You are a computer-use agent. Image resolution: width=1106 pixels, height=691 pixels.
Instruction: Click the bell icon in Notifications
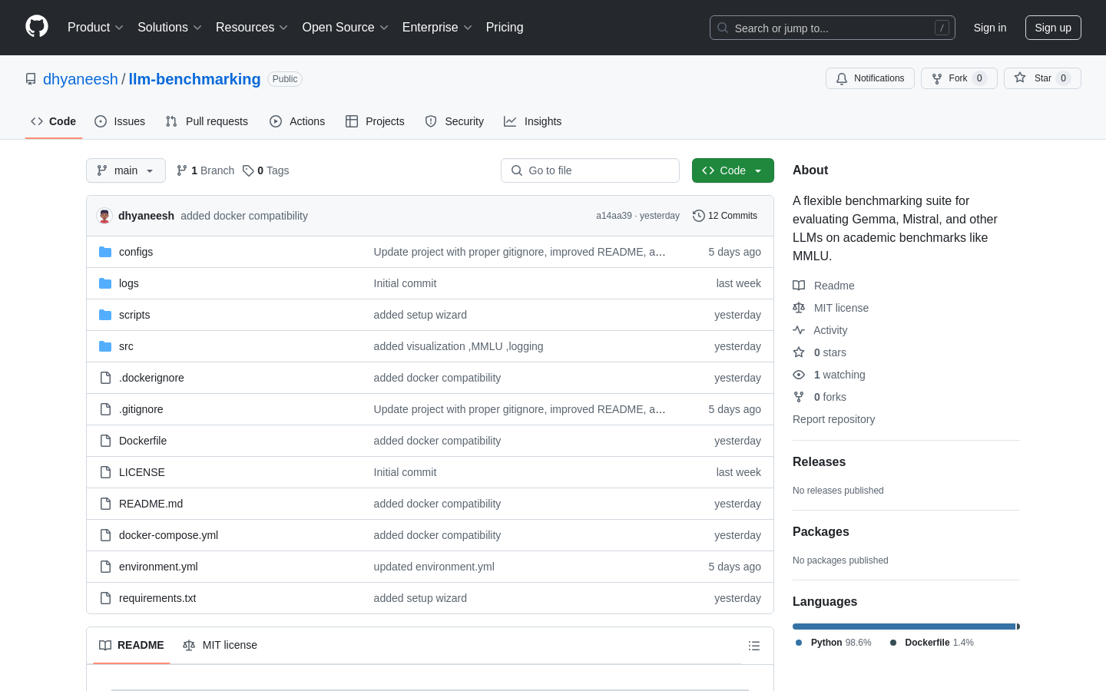pyautogui.click(x=842, y=78)
